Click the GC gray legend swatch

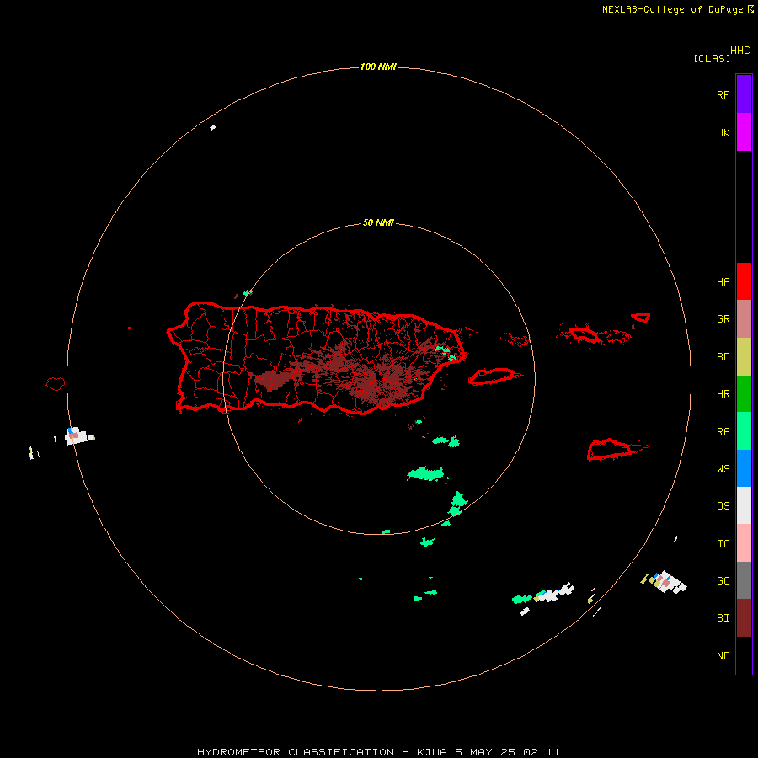tap(744, 580)
